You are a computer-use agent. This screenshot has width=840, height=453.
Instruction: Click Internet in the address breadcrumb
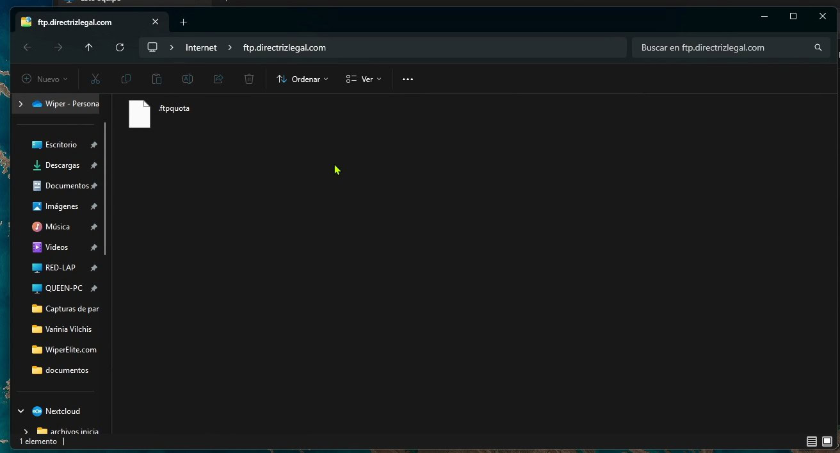pyautogui.click(x=201, y=47)
